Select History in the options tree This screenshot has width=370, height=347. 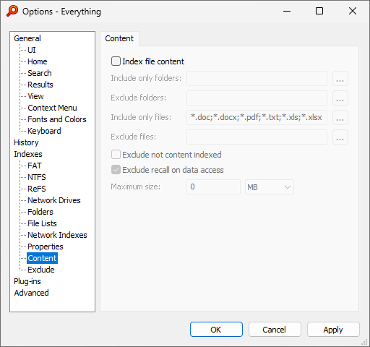coord(26,142)
